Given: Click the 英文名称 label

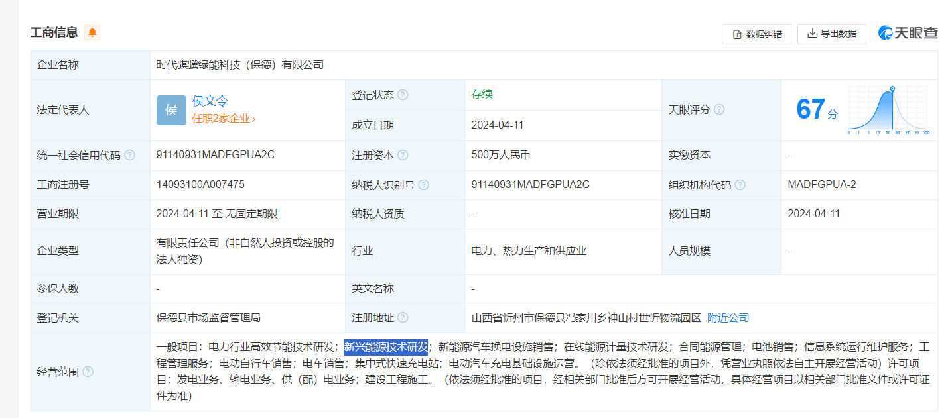Looking at the screenshot, I should point(373,289).
